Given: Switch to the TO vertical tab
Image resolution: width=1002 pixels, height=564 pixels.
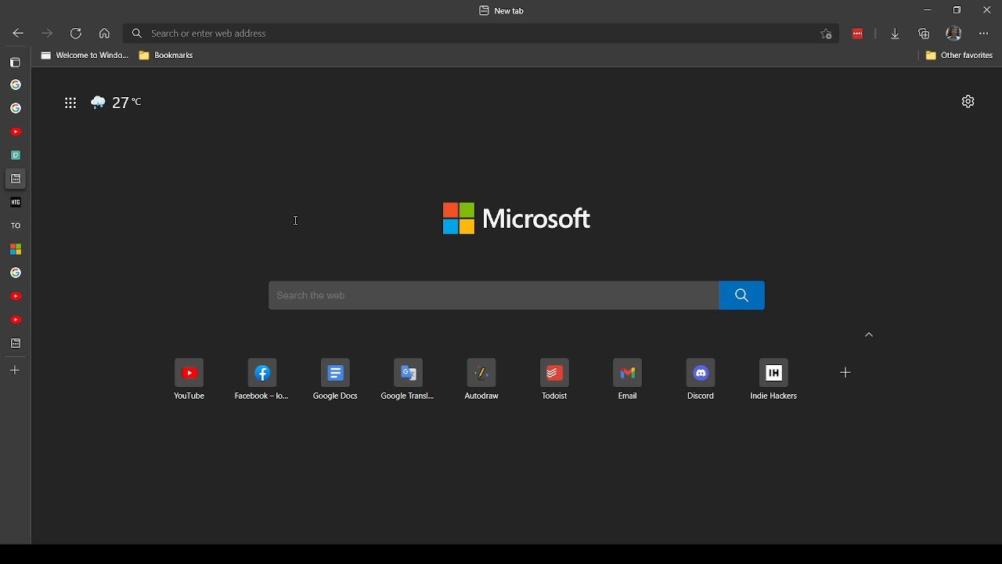Looking at the screenshot, I should coord(16,226).
